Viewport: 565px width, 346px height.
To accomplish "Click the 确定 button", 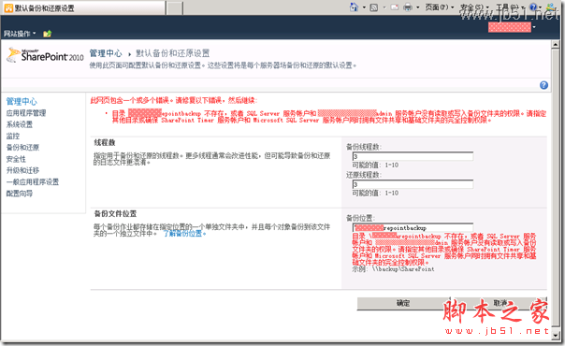I will pos(403,303).
